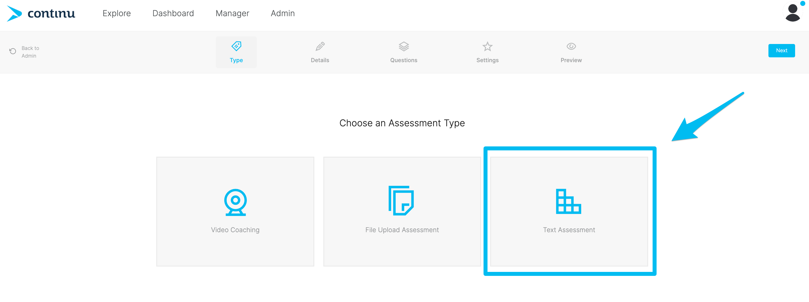The image size is (809, 302).
Task: Open the Manager section
Action: pyautogui.click(x=232, y=14)
